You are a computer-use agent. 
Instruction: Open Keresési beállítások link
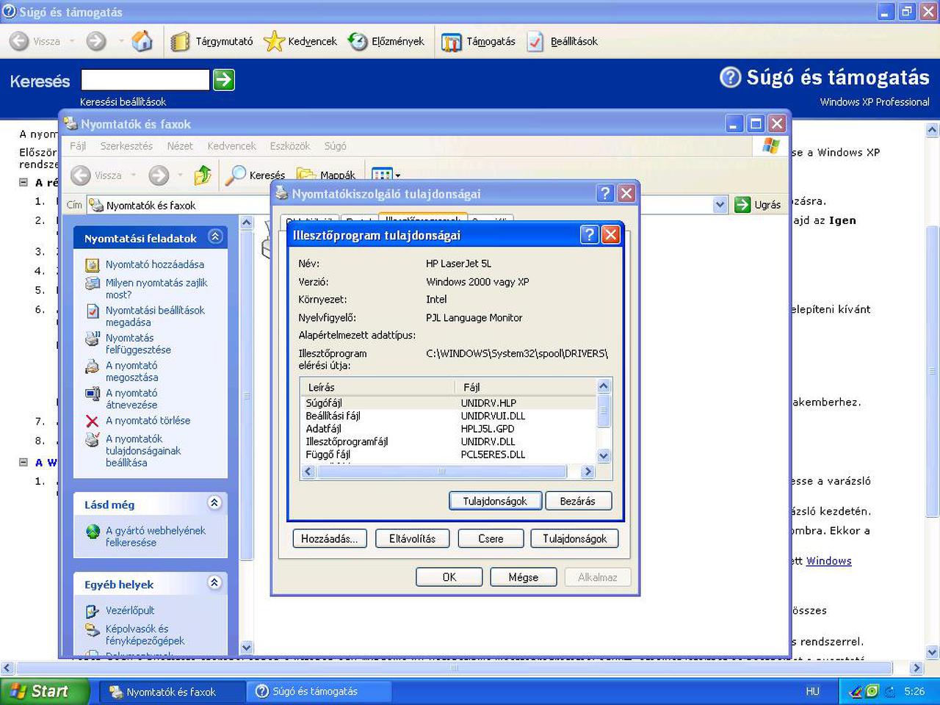123,102
